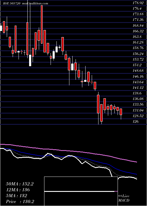Click the 151.2 price axis label
Screen dimensions: 147x206
coord(137,65)
